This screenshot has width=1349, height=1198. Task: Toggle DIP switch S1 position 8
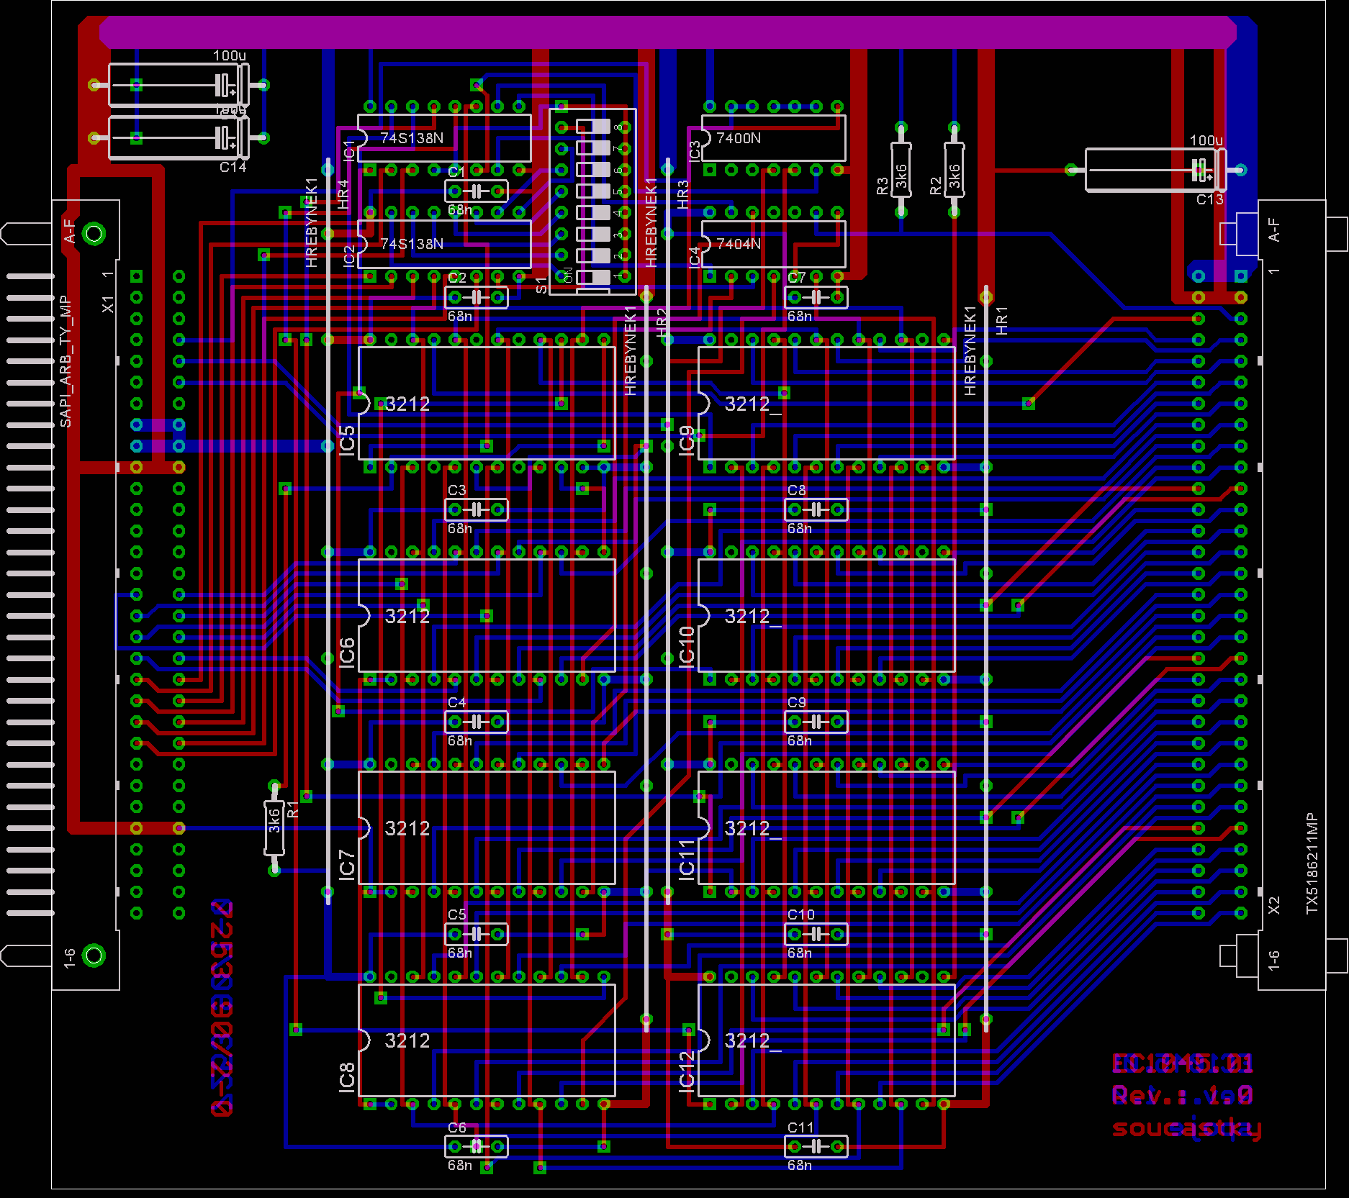[593, 127]
